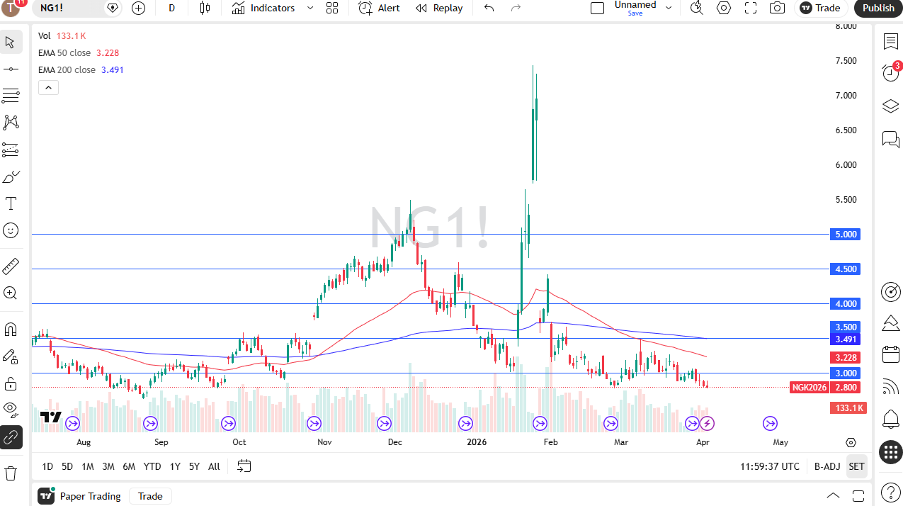Select the brush drawing tool
Screen dimensions: 903x506
[x=11, y=176]
